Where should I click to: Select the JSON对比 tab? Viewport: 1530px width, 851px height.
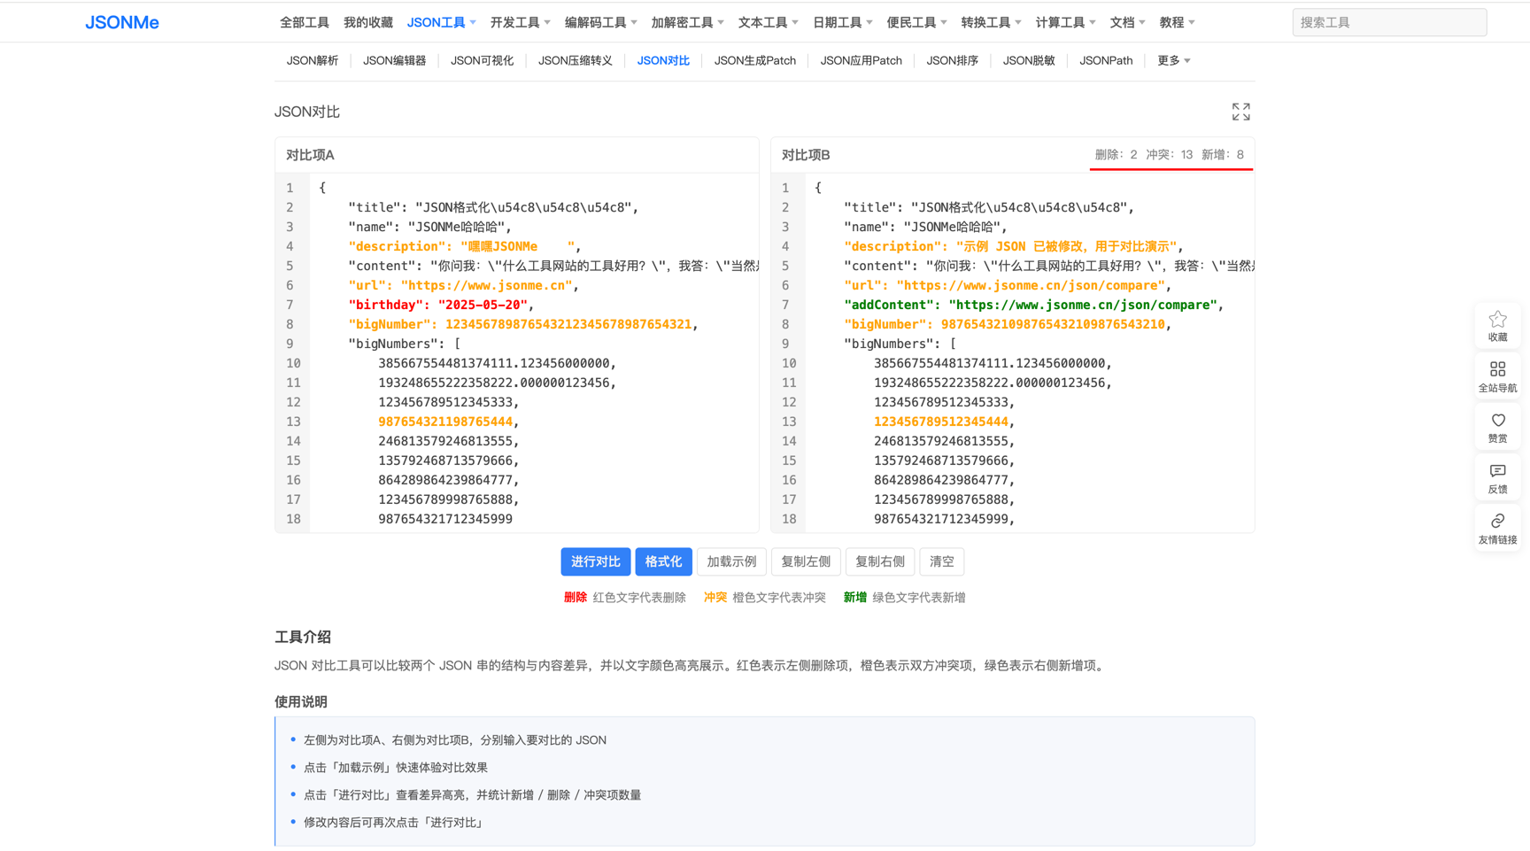pos(663,60)
